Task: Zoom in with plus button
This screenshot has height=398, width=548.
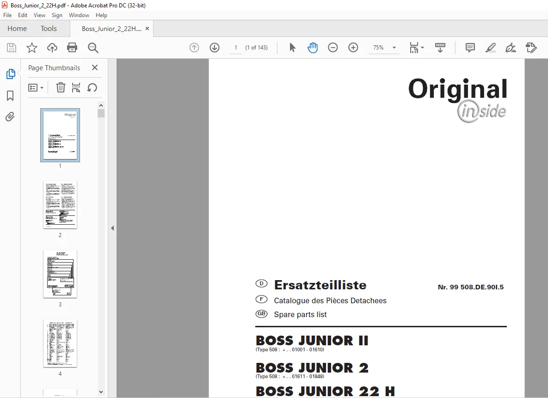Action: [x=353, y=48]
